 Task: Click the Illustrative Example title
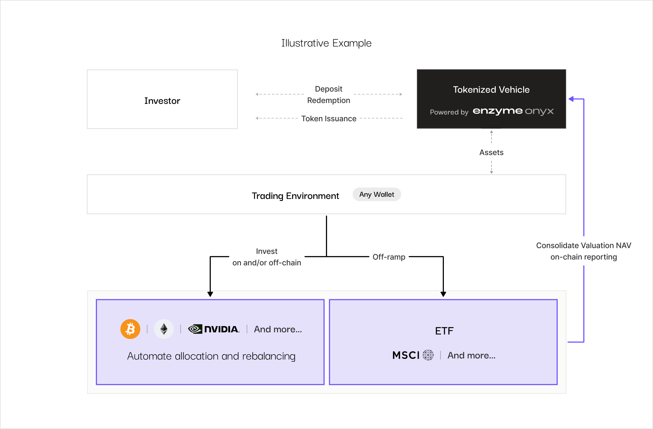326,43
